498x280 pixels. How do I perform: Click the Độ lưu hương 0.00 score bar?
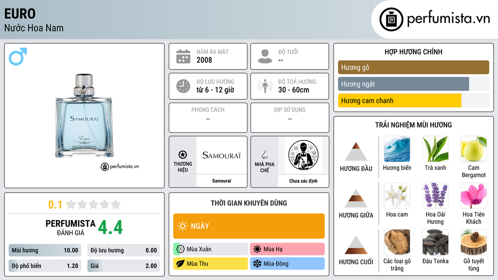coord(124,250)
